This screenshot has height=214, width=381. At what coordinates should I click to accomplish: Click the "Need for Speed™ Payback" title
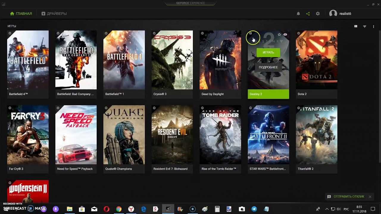click(x=75, y=169)
